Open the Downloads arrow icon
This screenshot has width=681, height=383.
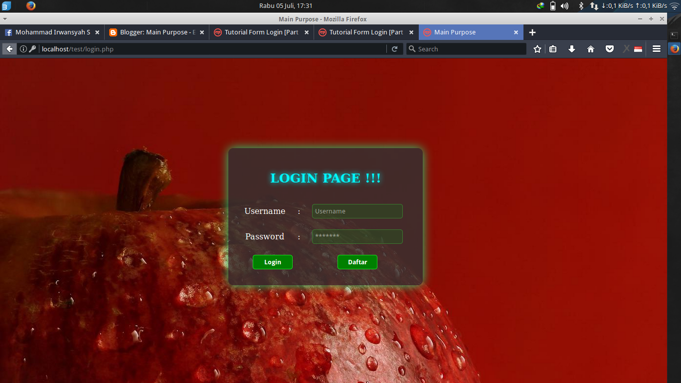tap(572, 49)
